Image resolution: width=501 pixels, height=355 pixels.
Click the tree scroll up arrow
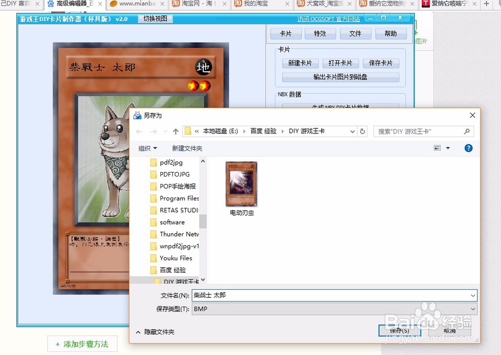203,161
